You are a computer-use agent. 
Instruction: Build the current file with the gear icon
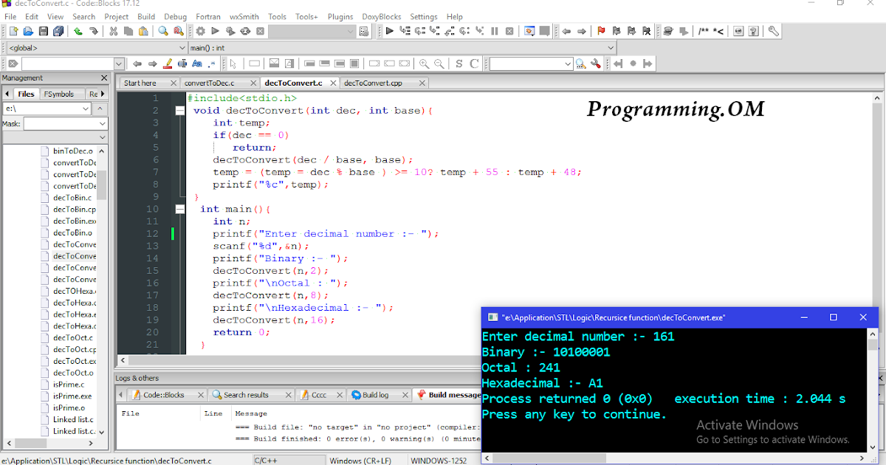point(199,31)
